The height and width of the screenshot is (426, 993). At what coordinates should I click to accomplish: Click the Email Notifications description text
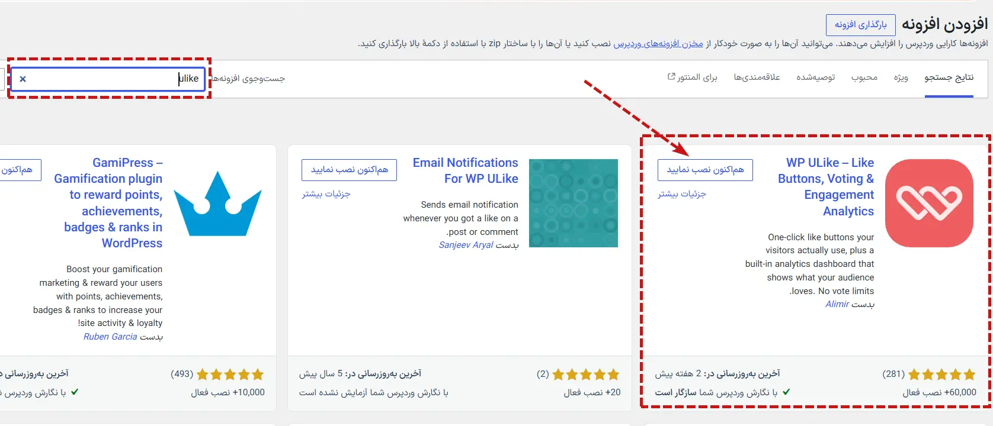[461, 218]
